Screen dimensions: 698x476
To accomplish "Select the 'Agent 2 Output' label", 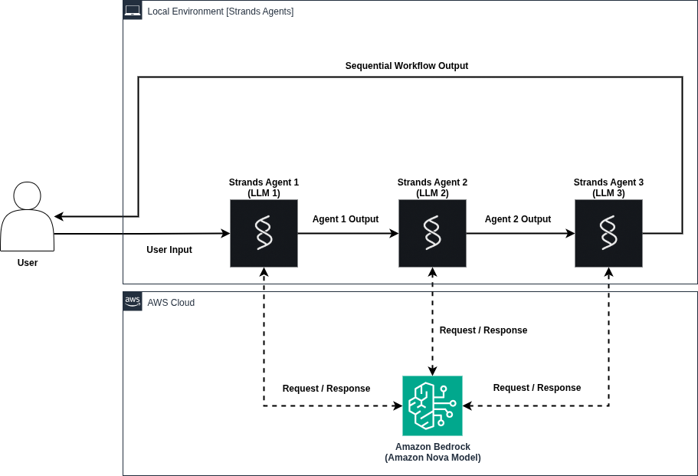I will (518, 219).
